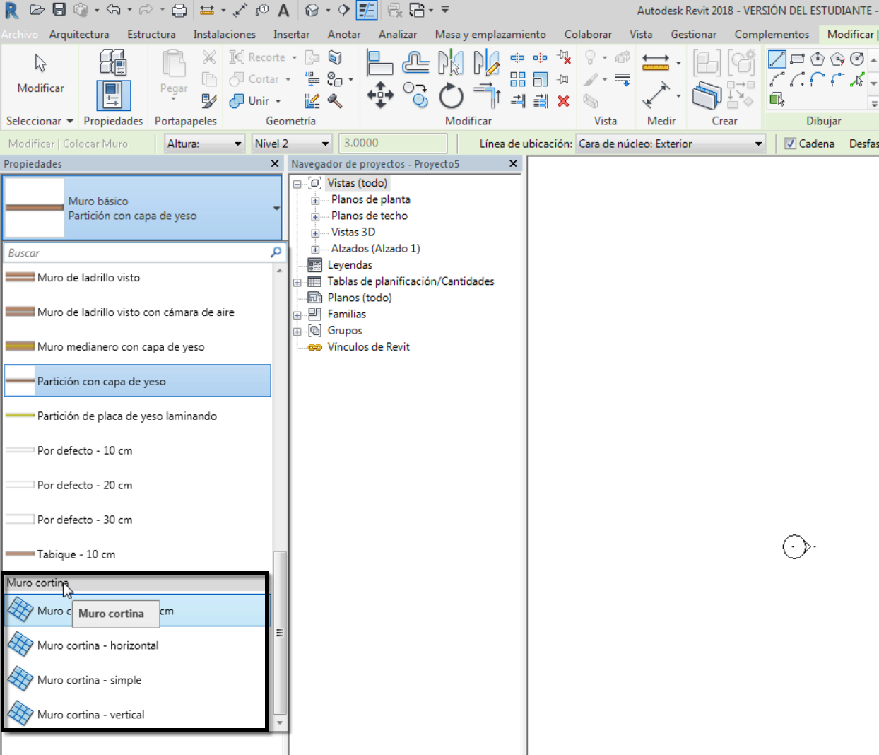The image size is (879, 755).
Task: Select the Line draw tool
Action: click(777, 59)
